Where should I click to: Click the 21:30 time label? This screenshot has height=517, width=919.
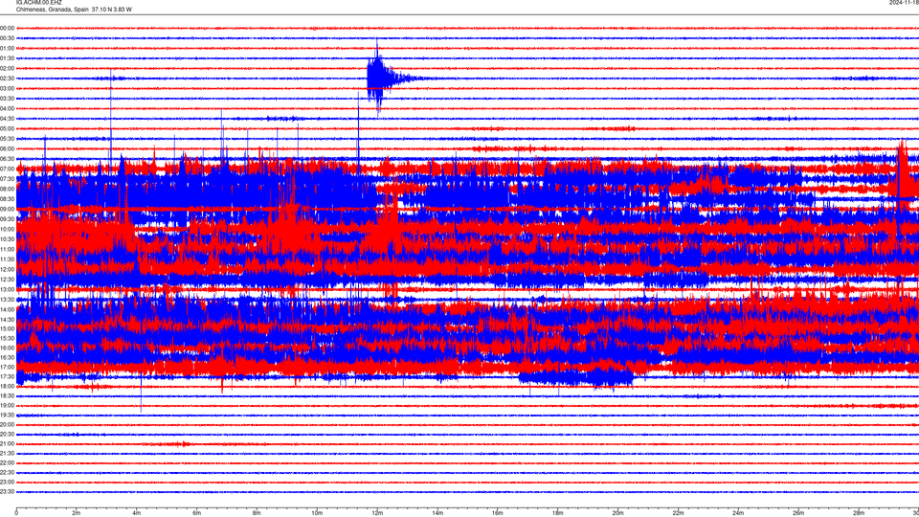pyautogui.click(x=7, y=454)
